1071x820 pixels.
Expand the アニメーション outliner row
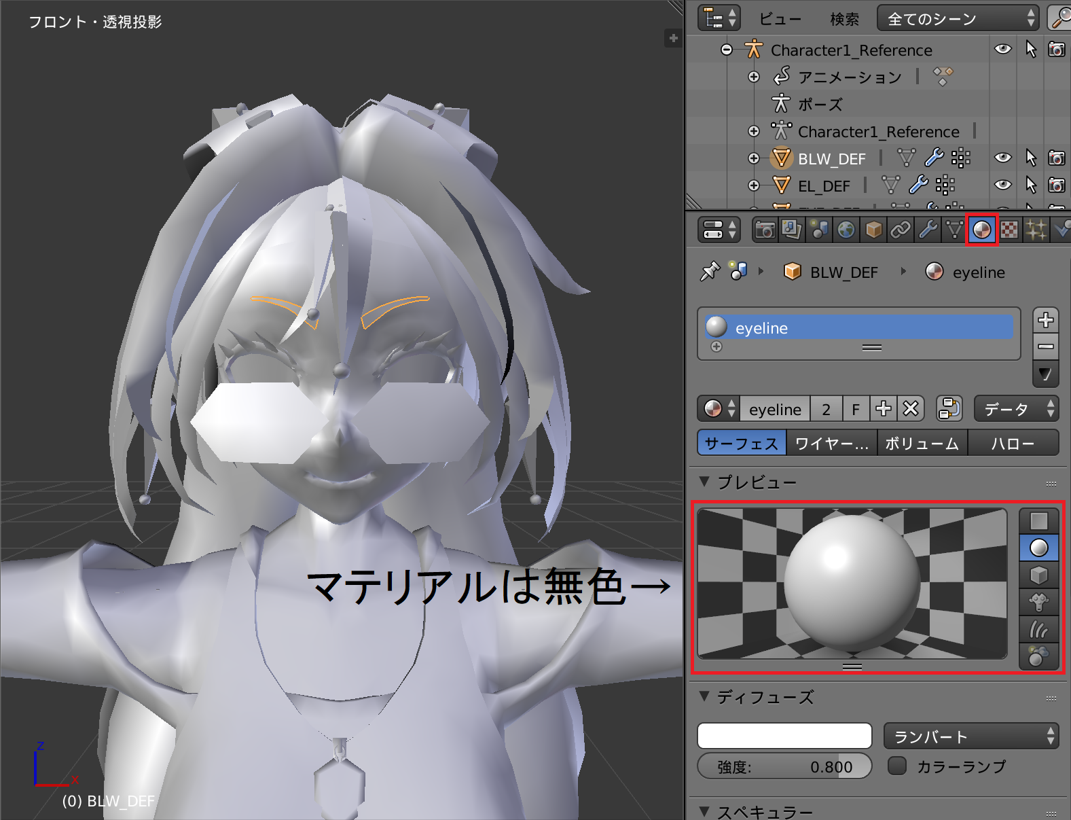click(x=754, y=77)
